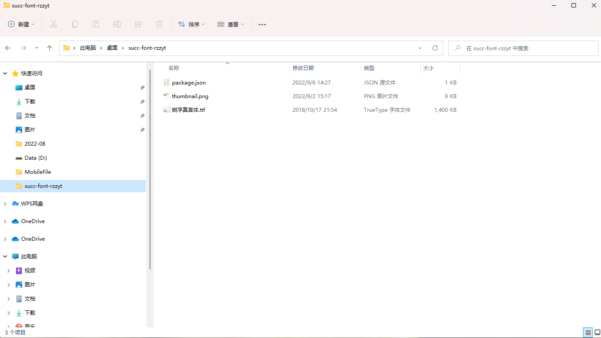Collapse the 快速访问 section

coord(5,73)
